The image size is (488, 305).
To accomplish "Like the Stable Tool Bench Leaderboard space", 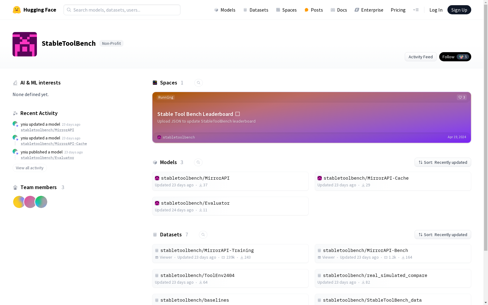I will click(x=462, y=97).
